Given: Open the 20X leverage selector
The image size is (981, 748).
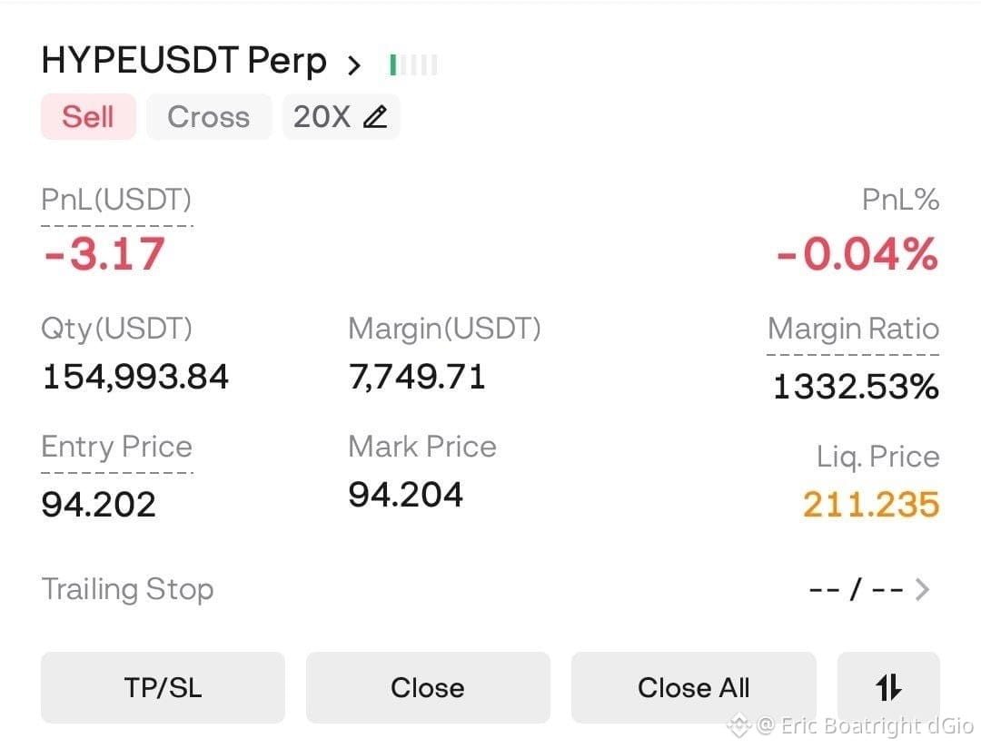Looking at the screenshot, I should pos(341,117).
